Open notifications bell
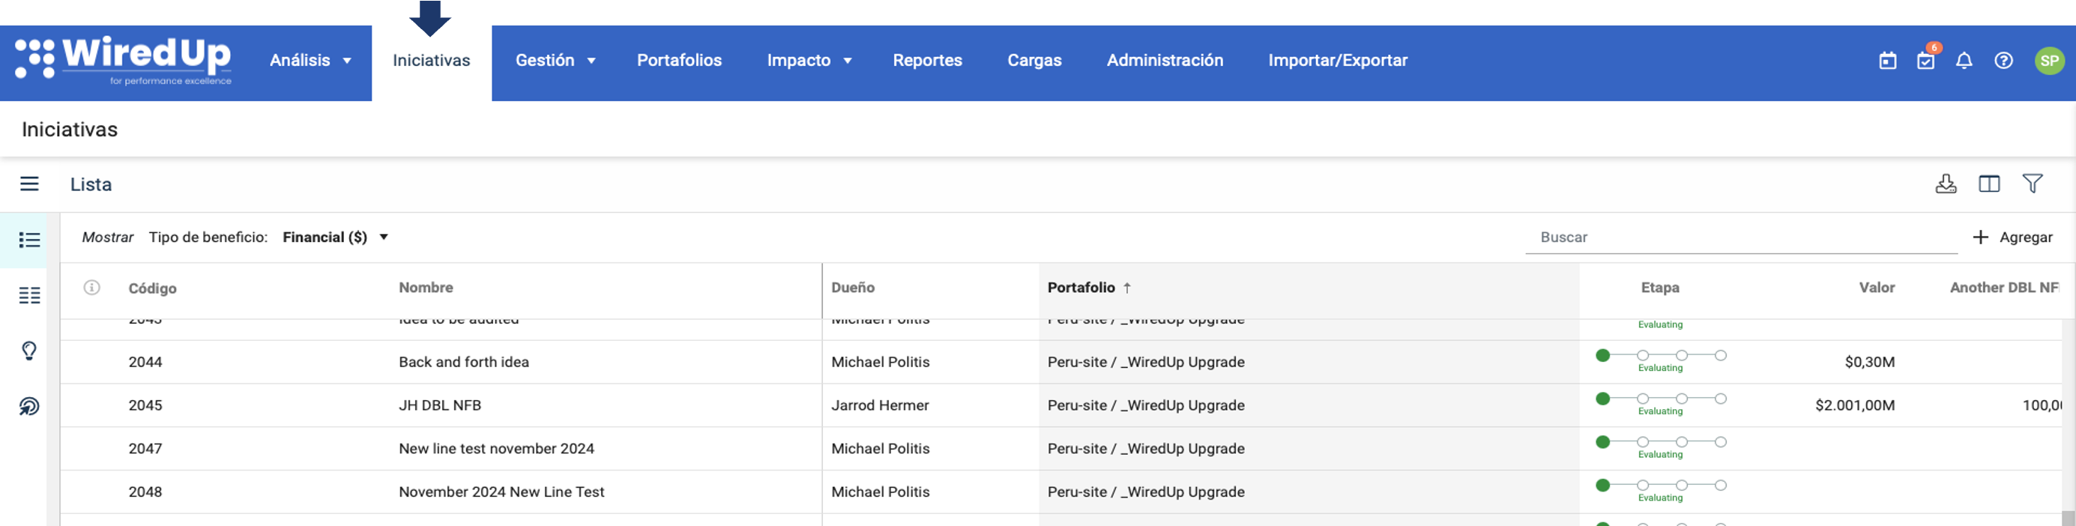The image size is (2076, 526). click(x=1964, y=61)
